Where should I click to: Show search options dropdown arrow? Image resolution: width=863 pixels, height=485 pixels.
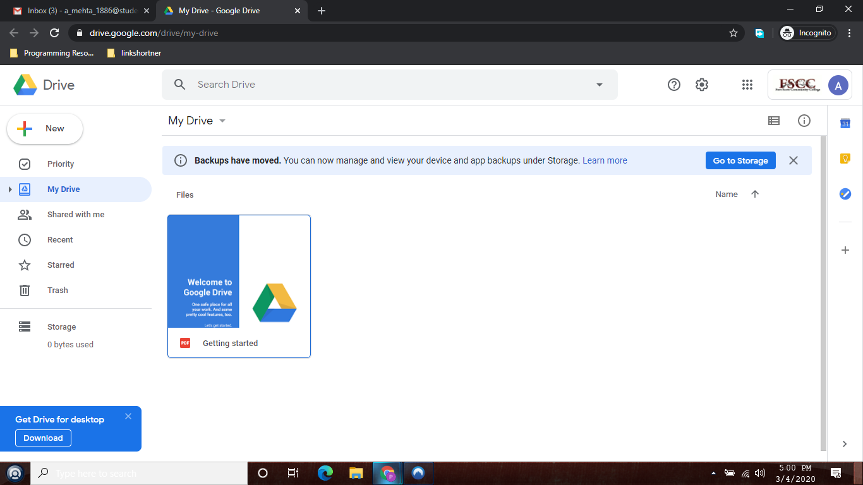coord(600,85)
